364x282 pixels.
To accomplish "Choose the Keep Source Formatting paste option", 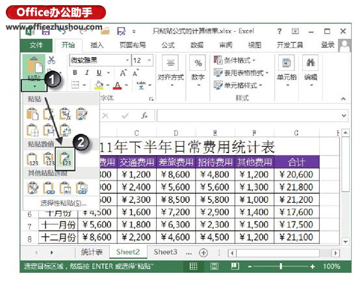I will (81, 114).
